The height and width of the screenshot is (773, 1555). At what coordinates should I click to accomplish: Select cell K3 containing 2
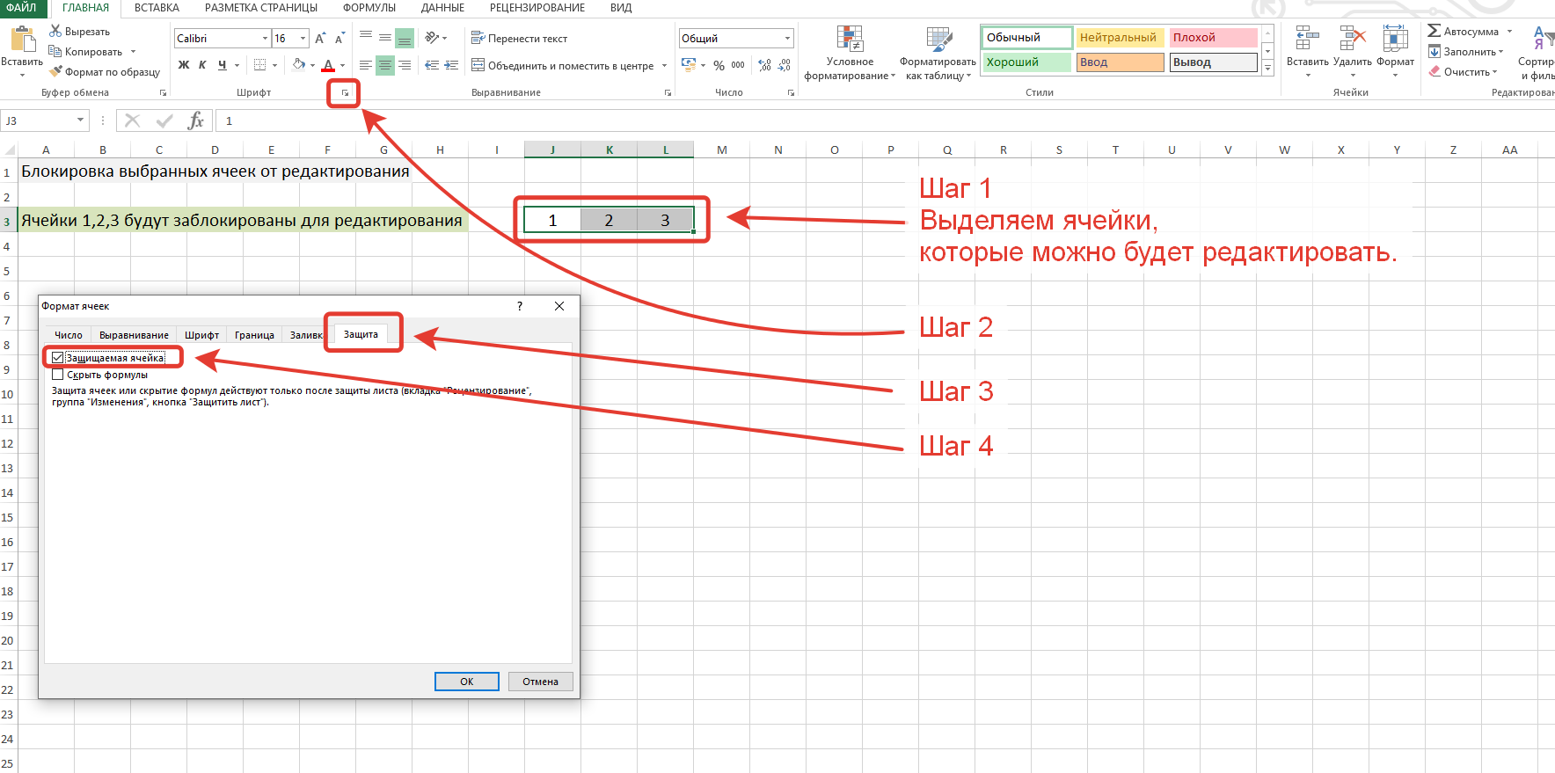[x=609, y=220]
